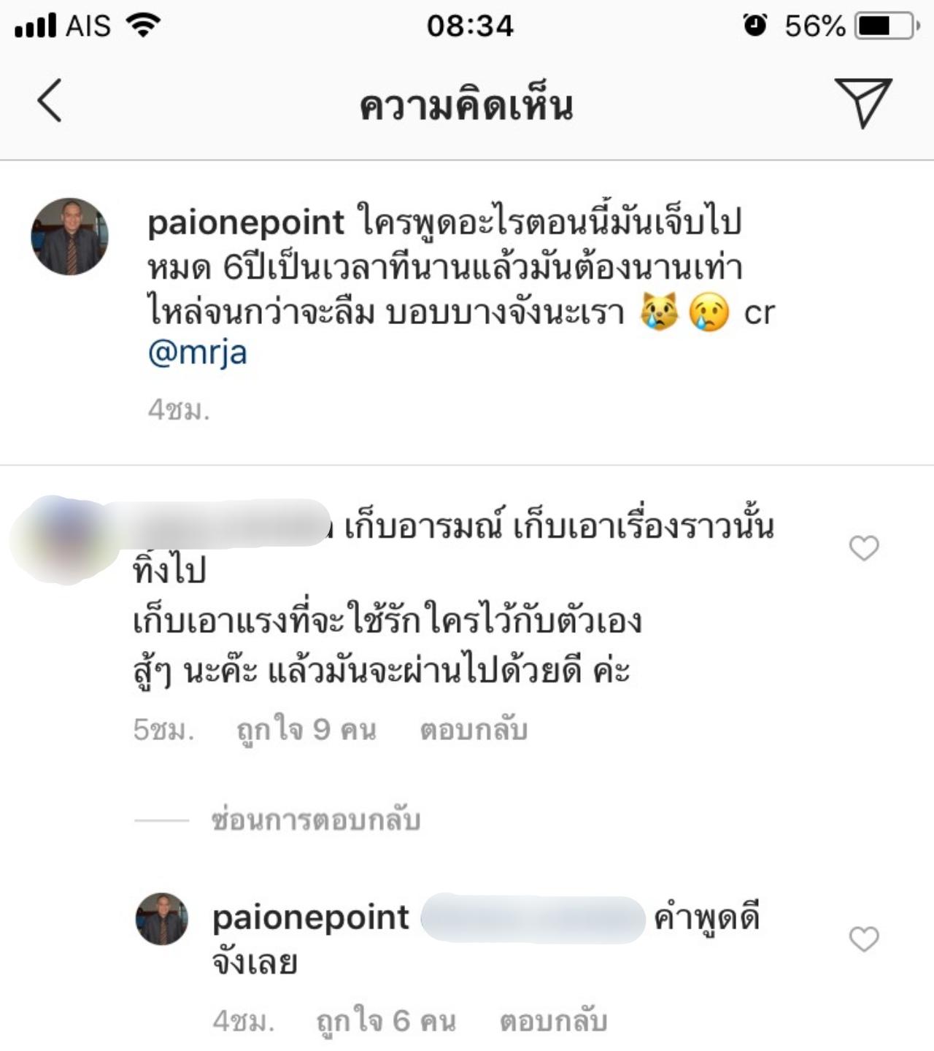Tap paionepoint username in reply
Screen dimensions: 934x1051
(311, 918)
